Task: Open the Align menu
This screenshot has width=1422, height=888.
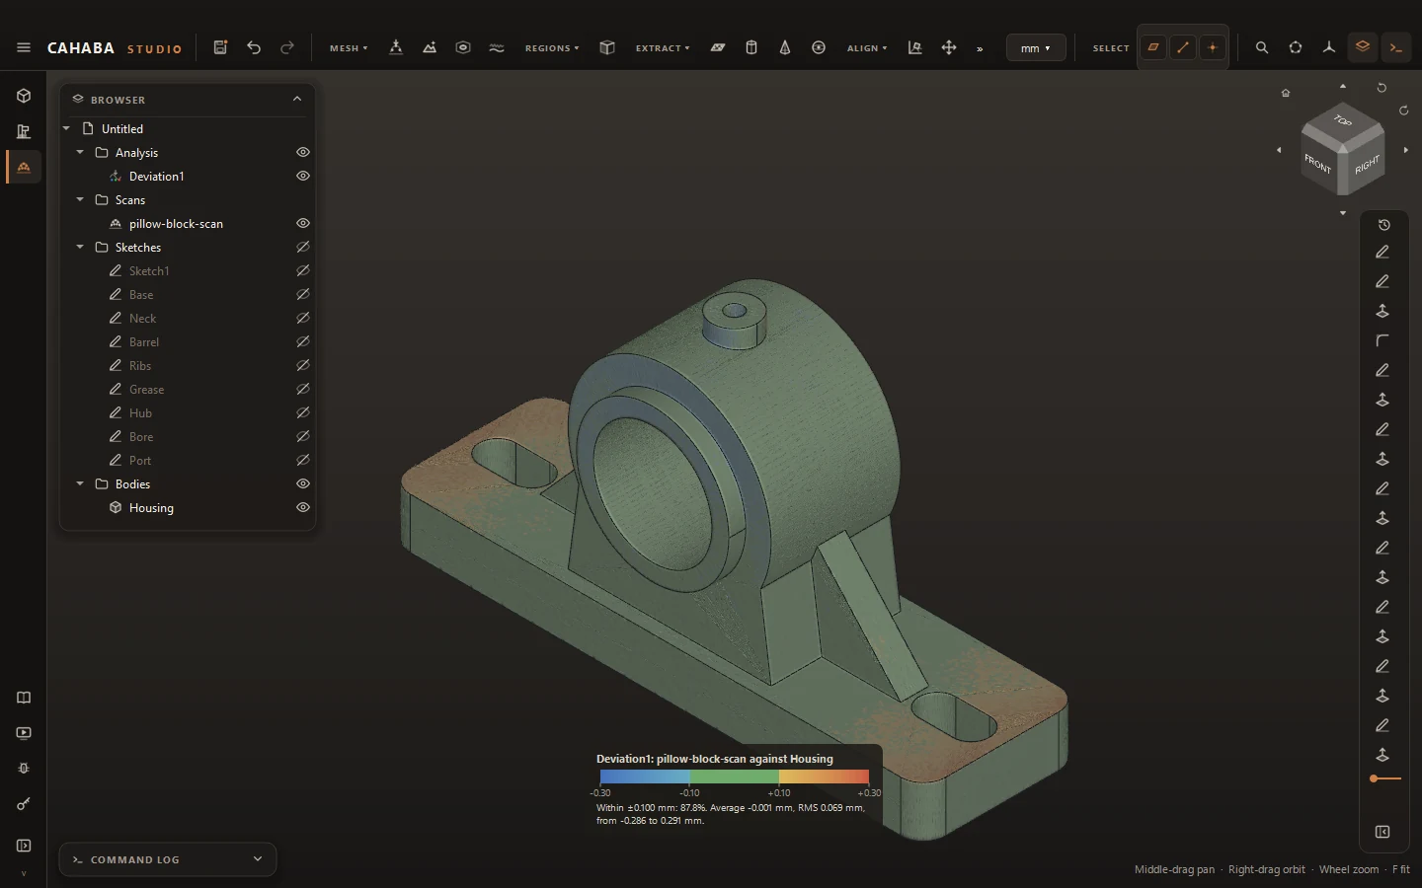Action: tap(867, 47)
